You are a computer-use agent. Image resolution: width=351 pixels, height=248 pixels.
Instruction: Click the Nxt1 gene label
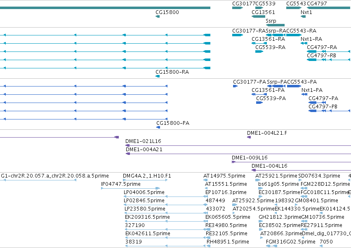click(x=306, y=12)
